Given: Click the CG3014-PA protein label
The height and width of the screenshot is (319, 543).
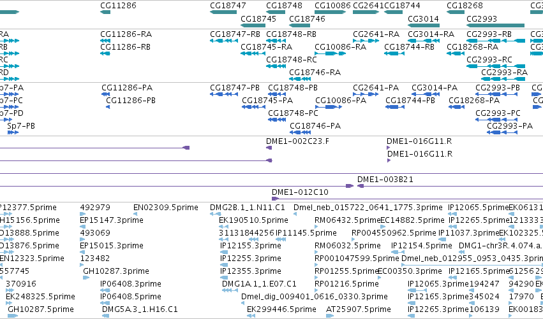Looking at the screenshot, I should [x=435, y=88].
